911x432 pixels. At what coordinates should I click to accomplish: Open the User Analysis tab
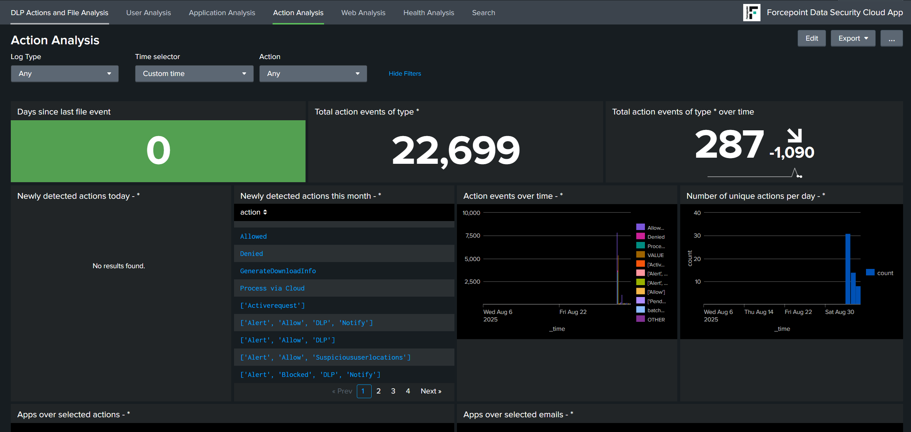(x=148, y=13)
